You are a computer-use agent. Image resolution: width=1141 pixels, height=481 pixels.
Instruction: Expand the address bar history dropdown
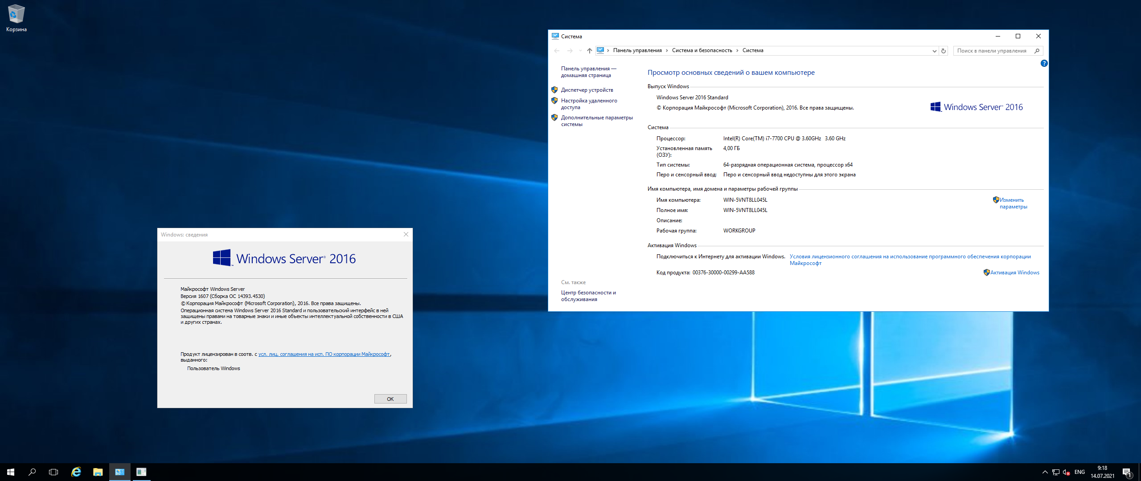(934, 51)
